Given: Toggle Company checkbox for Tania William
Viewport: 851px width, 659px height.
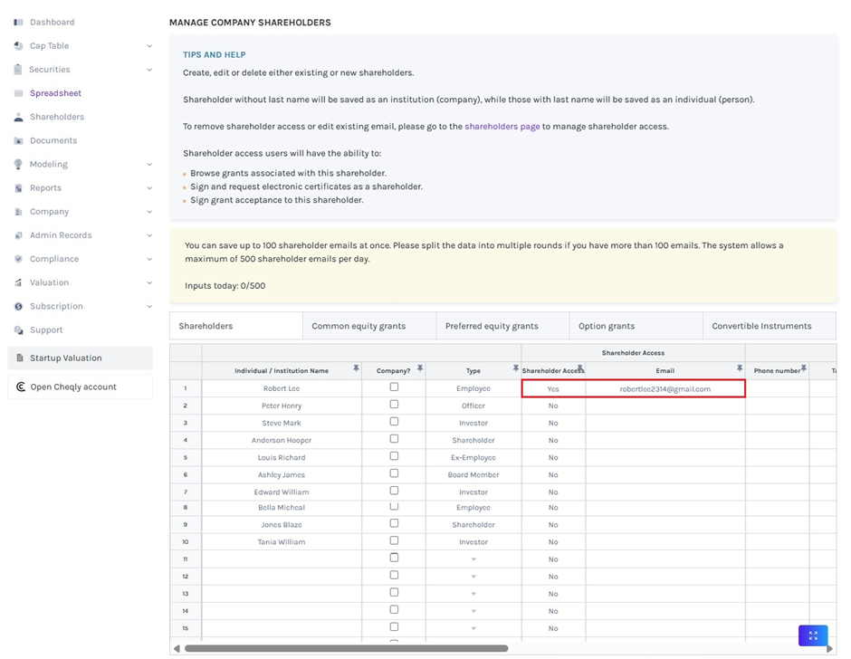Looking at the screenshot, I should [x=394, y=541].
